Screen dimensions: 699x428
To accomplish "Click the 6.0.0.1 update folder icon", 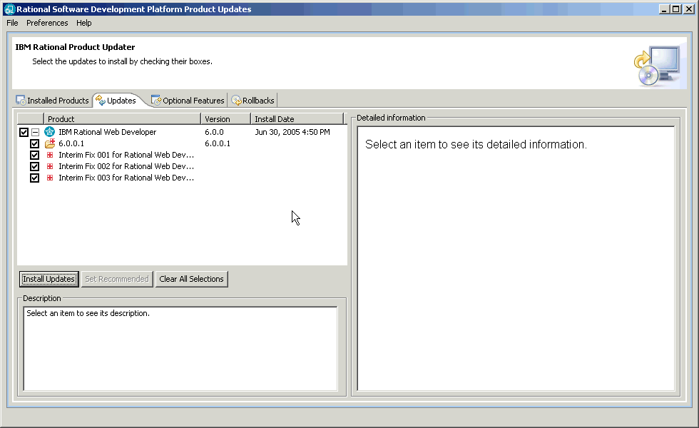I will 50,143.
